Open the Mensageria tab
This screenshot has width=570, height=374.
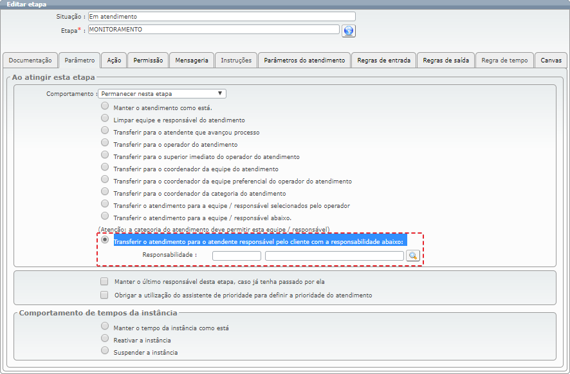coord(192,61)
